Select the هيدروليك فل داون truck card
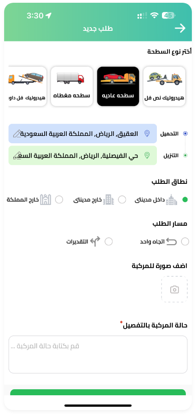Viewport: 196px width, 416px height. point(28,86)
